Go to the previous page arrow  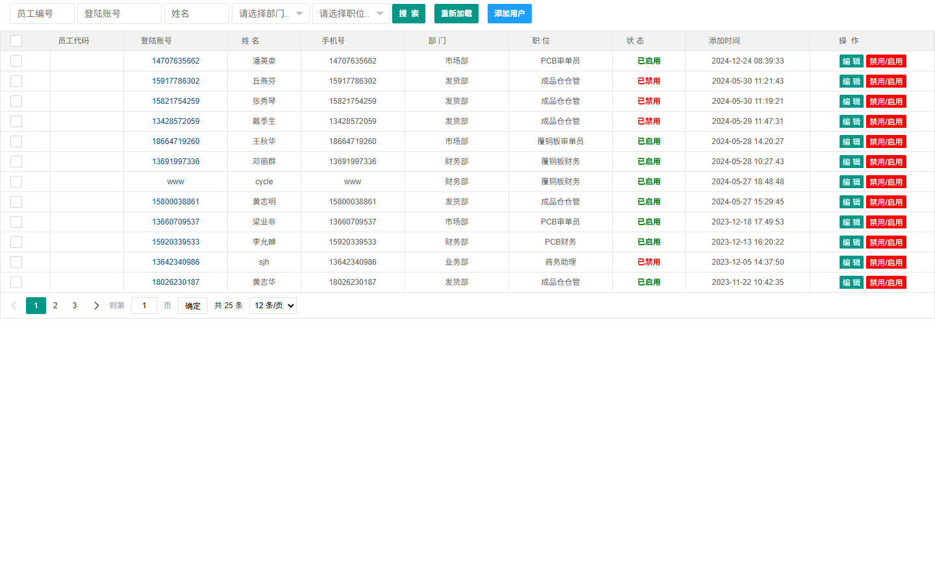[x=14, y=306]
